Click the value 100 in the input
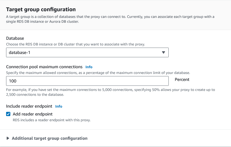231x147 pixels. point(13,81)
